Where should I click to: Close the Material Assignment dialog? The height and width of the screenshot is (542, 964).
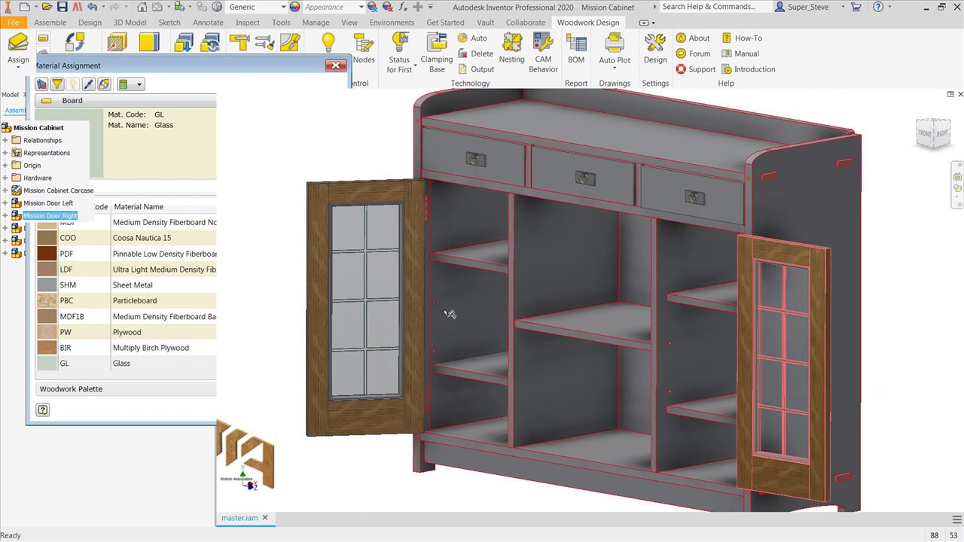336,65
